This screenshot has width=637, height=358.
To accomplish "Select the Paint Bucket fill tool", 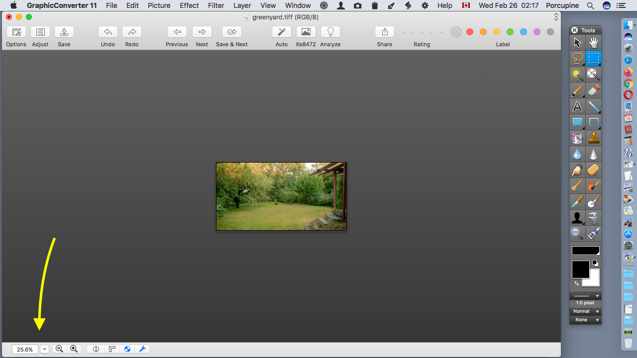I will [x=577, y=138].
